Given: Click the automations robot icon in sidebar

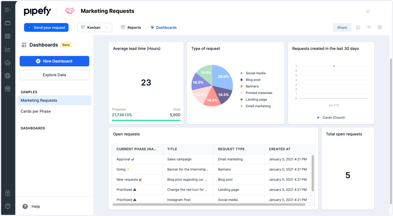Looking at the screenshot, I should [8, 63].
